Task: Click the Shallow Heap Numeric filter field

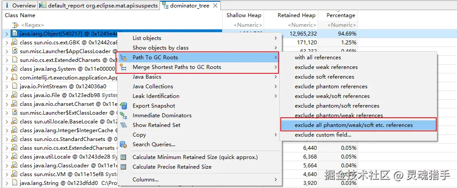Action: [247, 25]
